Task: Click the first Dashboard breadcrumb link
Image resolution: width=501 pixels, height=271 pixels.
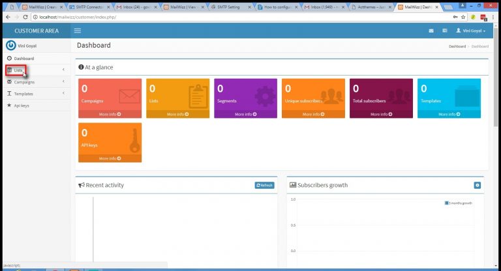Action: pyautogui.click(x=457, y=46)
